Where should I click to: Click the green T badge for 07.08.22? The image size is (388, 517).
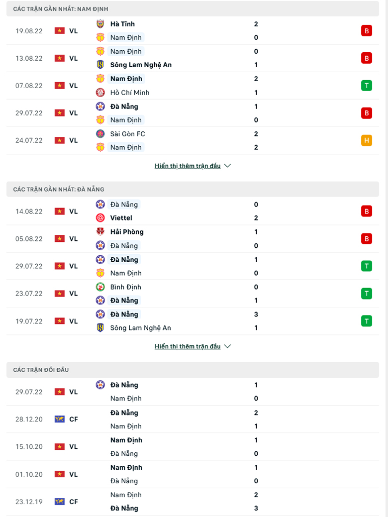[367, 86]
